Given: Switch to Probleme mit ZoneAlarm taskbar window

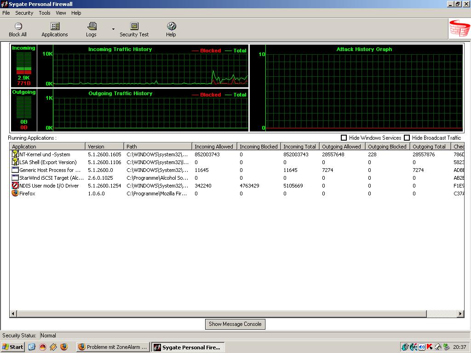Looking at the screenshot, I should [113, 347].
